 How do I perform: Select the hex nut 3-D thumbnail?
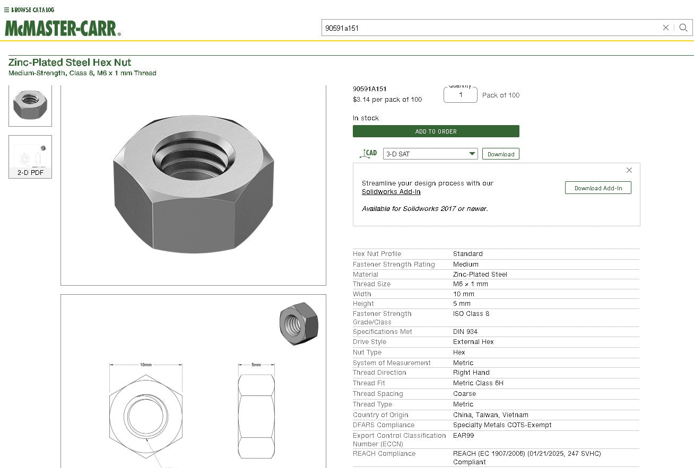pos(30,105)
